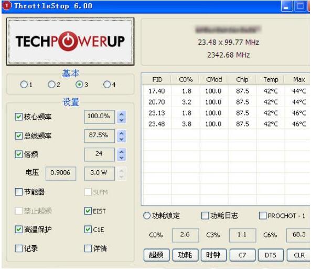
Task: Click the FID column header
Action: (157, 79)
